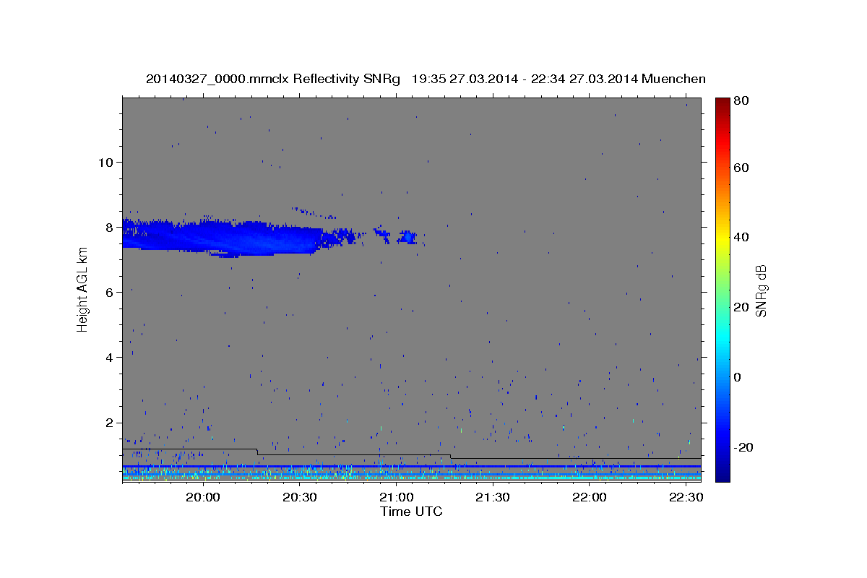Click the 22:00 time tick label
The width and height of the screenshot is (867, 578).
click(x=590, y=498)
